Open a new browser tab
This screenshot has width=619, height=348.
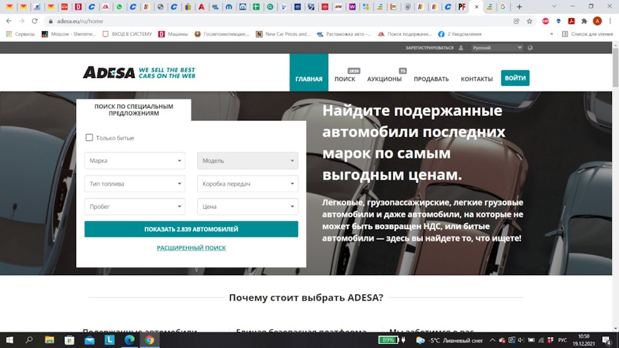coord(519,6)
